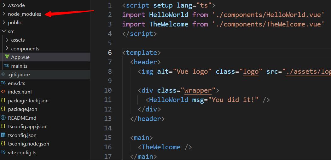The image size is (331, 160).
Task: Select the assets folder name
Action: click(18, 40)
